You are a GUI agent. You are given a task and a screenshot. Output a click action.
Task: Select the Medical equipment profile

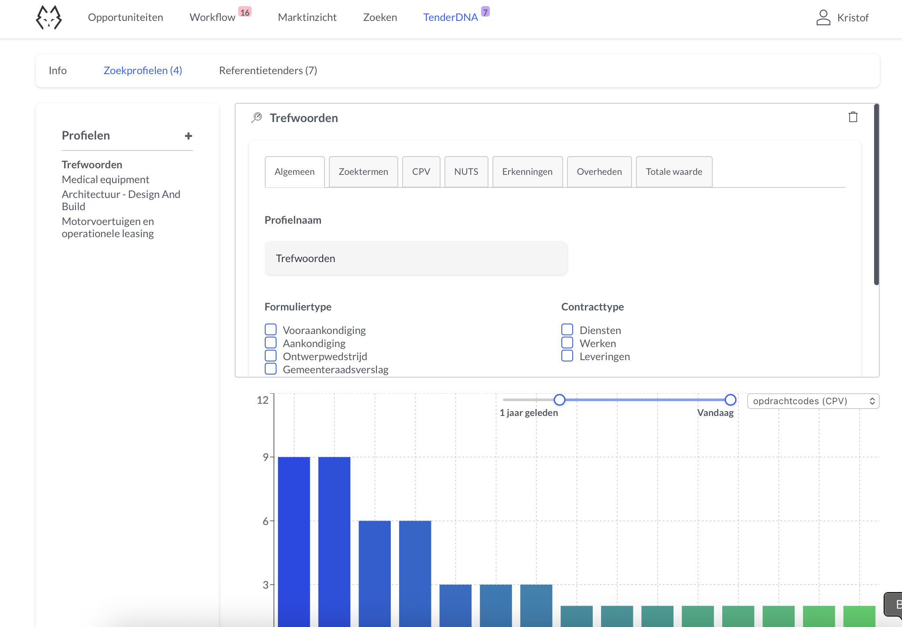(x=106, y=179)
